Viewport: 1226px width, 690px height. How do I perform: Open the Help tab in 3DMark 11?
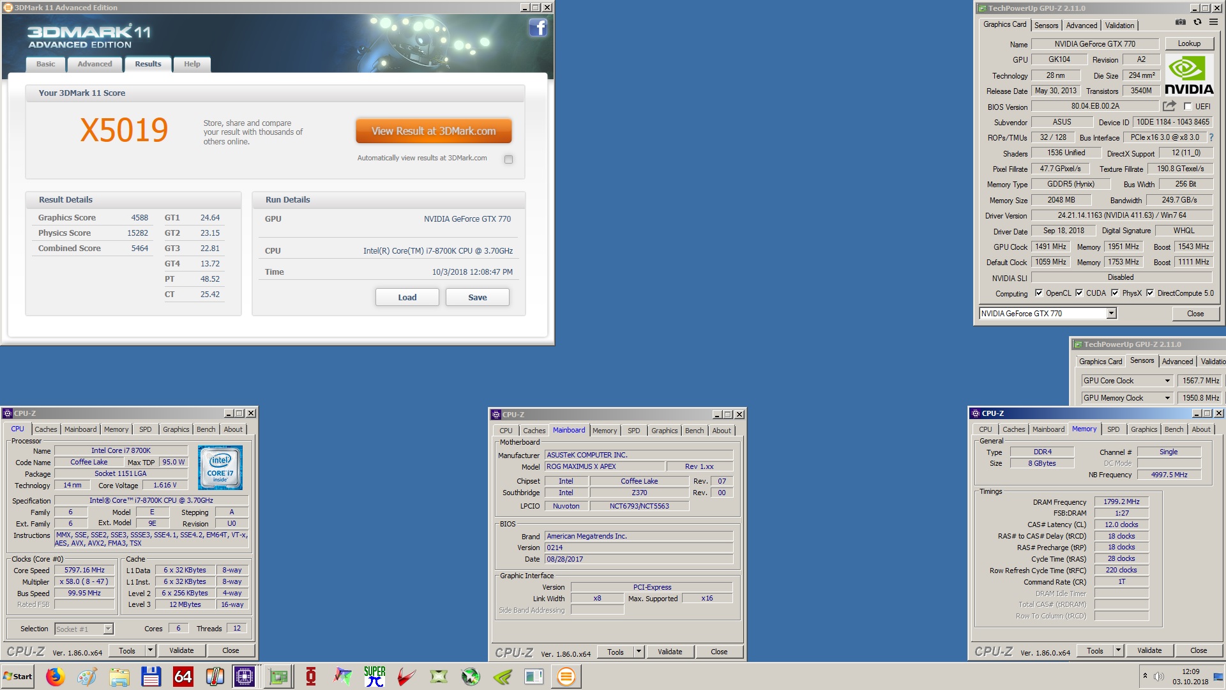pos(192,64)
